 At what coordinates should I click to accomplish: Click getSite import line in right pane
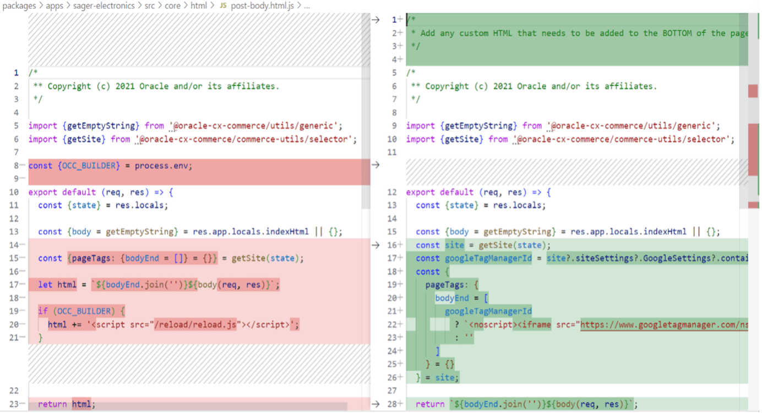coord(570,140)
